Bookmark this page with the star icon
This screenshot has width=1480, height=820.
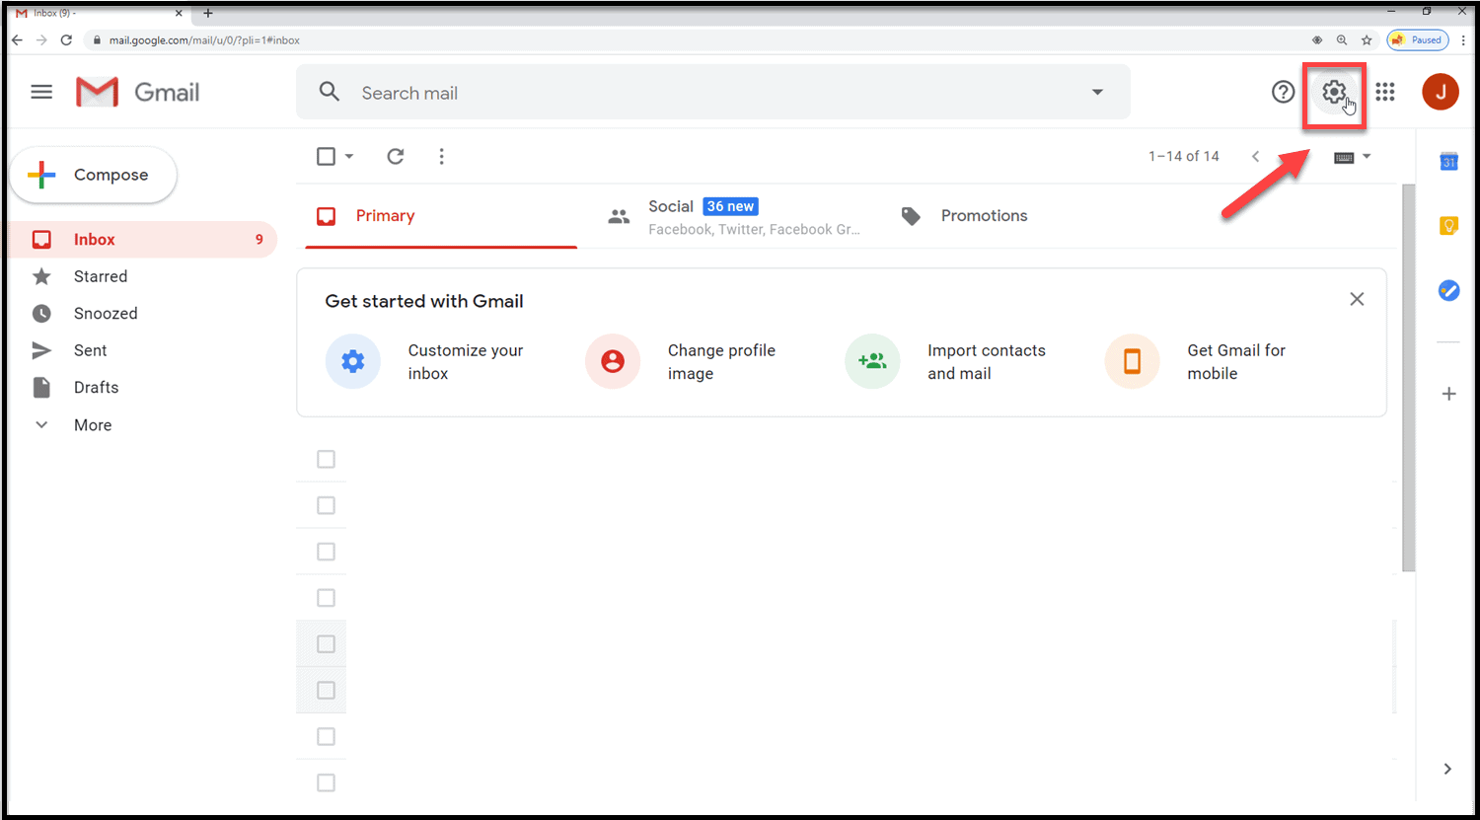click(1367, 40)
